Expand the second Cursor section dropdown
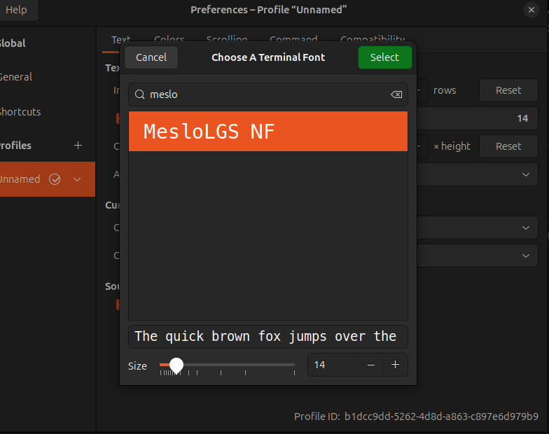Screen dimensions: 549x434 [x=477, y=255]
